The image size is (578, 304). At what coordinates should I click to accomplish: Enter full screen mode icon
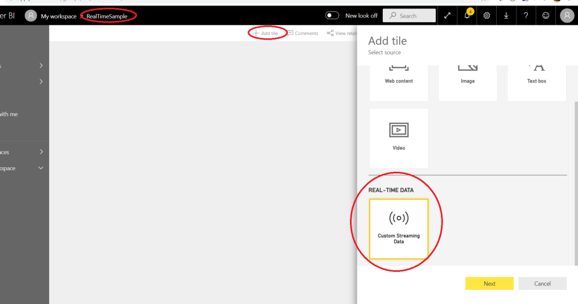pyautogui.click(x=447, y=16)
